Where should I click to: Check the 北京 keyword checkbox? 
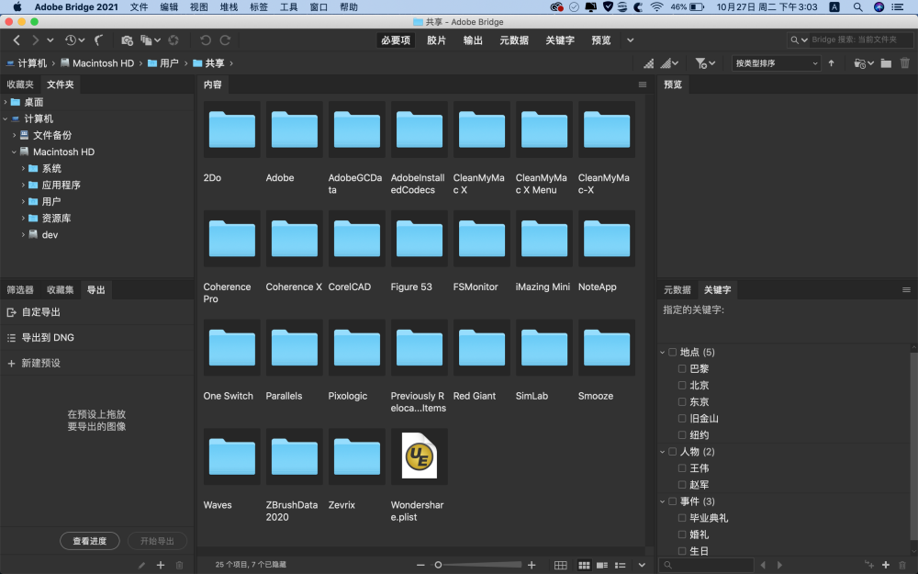tap(682, 385)
